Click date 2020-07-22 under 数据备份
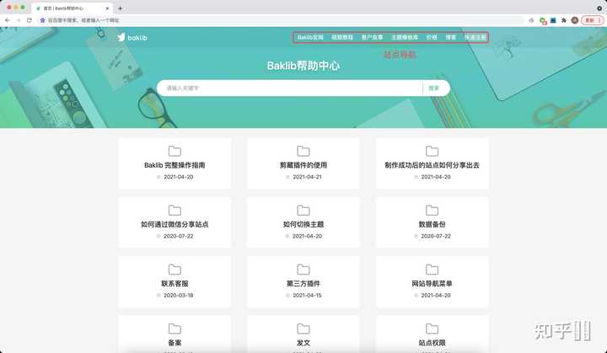607x353 pixels. click(436, 236)
